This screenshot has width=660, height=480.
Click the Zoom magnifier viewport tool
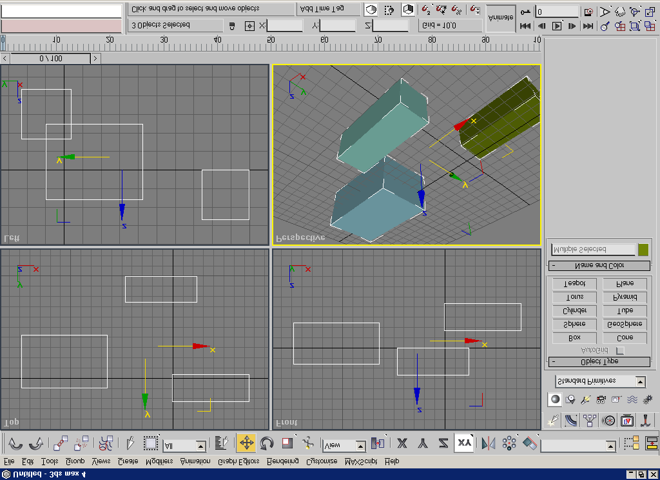[x=605, y=26]
